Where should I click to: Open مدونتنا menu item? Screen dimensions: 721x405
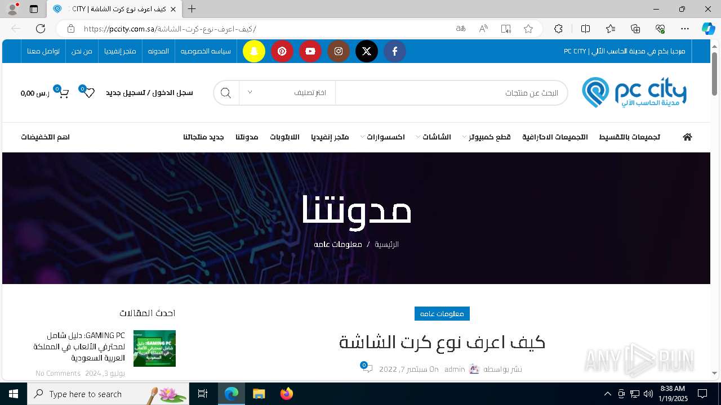click(247, 137)
